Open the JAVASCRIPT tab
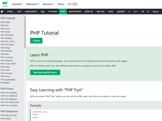 31,12
